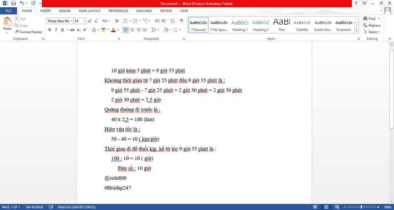Open the FILE tab

point(8,11)
